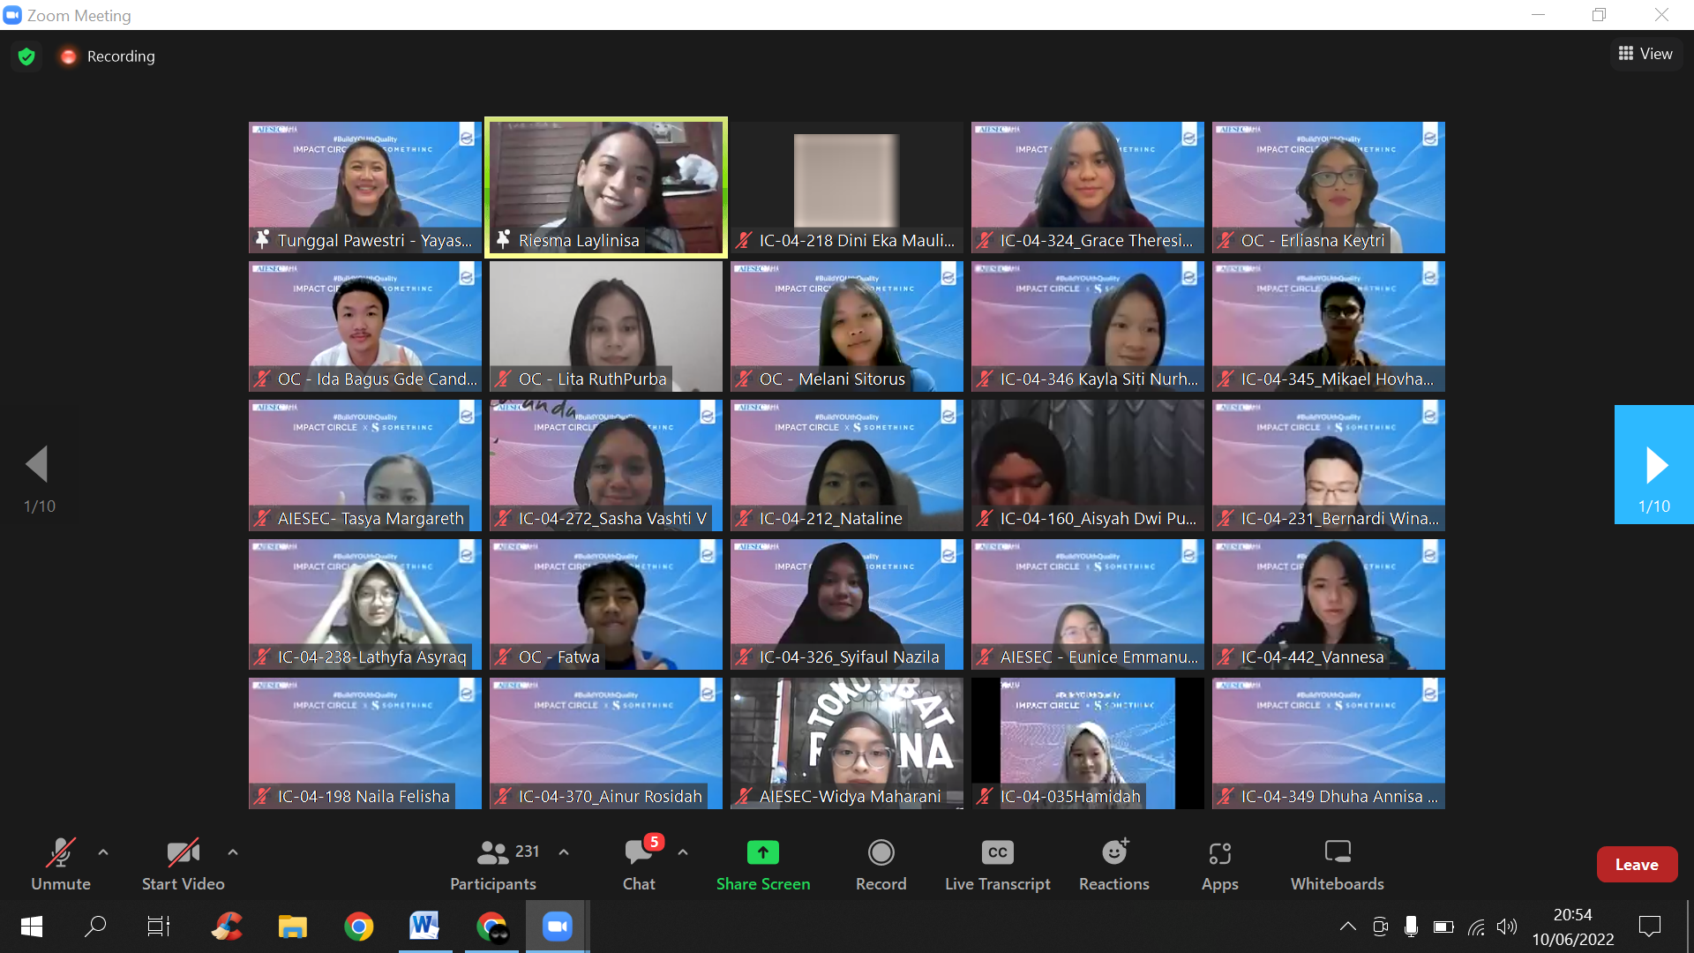Select Riesma Laylinisa's video tile
Viewport: 1694px width, 953px height.
pyautogui.click(x=606, y=187)
